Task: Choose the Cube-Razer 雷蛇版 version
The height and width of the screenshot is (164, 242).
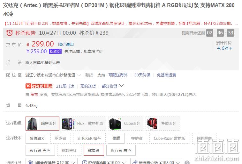Action: tap(170, 138)
